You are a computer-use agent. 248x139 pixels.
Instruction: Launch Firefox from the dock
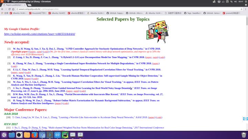(34, 135)
